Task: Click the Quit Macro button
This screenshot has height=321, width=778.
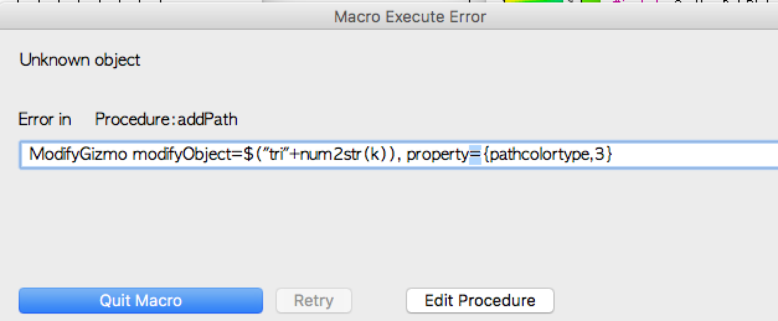Action: click(x=141, y=301)
